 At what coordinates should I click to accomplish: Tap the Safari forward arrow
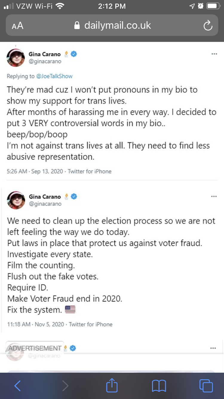pyautogui.click(x=65, y=386)
